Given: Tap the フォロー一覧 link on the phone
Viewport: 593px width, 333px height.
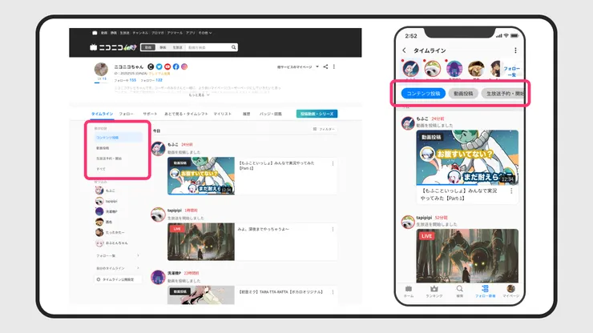Looking at the screenshot, I should click(x=511, y=71).
